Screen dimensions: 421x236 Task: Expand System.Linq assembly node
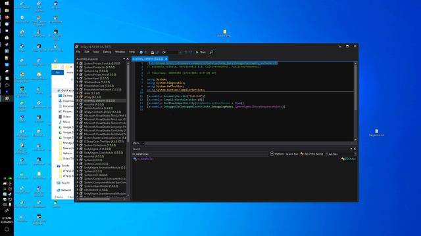point(78,71)
